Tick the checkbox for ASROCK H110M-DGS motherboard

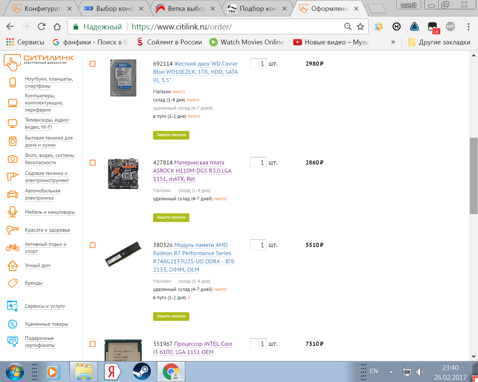(93, 163)
